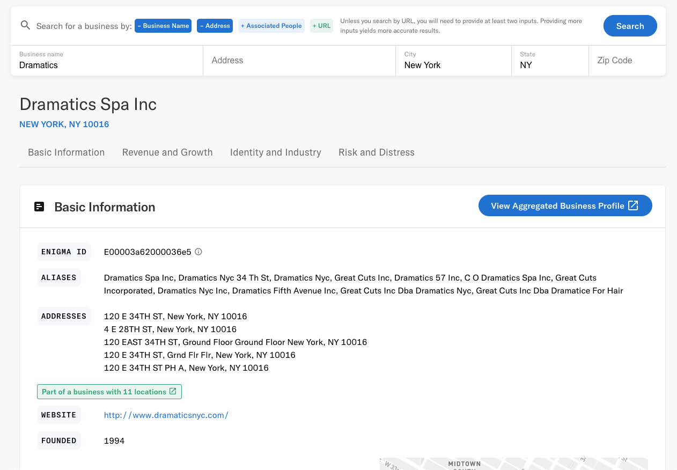Toggle off the Address search filter

(215, 25)
